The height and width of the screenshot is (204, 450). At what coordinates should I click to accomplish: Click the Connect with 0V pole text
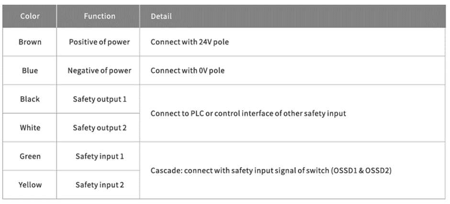point(187,70)
